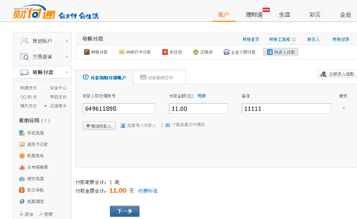Click the transfer toolbox grid icon
Viewport: 357px width, 219px height.
pyautogui.click(x=294, y=40)
